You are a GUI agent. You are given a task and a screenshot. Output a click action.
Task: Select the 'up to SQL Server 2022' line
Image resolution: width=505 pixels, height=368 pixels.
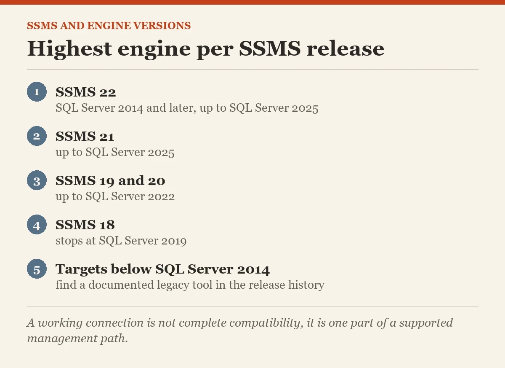coord(115,197)
